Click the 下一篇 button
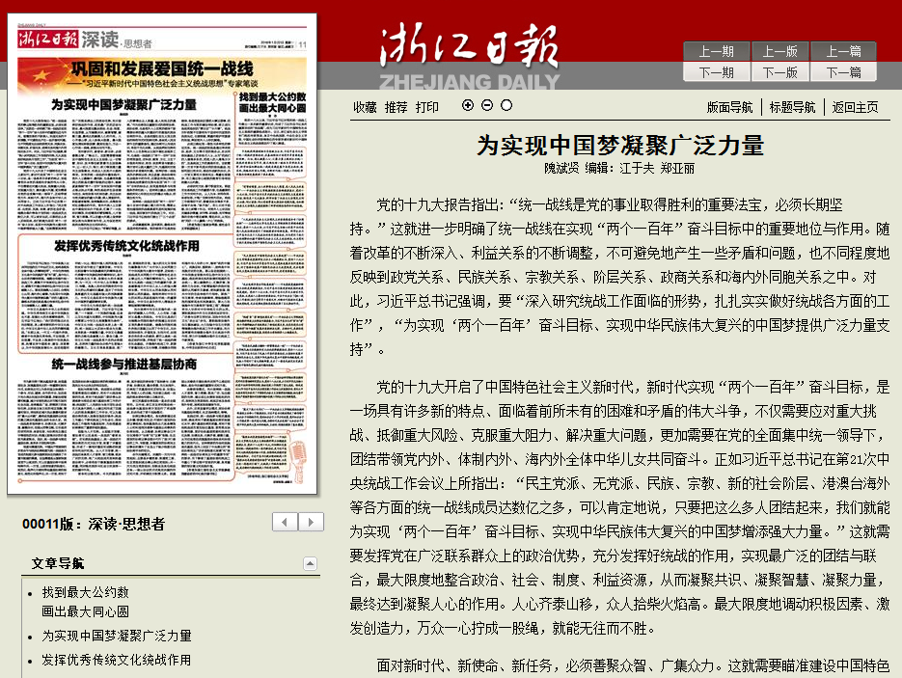Image resolution: width=902 pixels, height=678 pixels. (844, 72)
